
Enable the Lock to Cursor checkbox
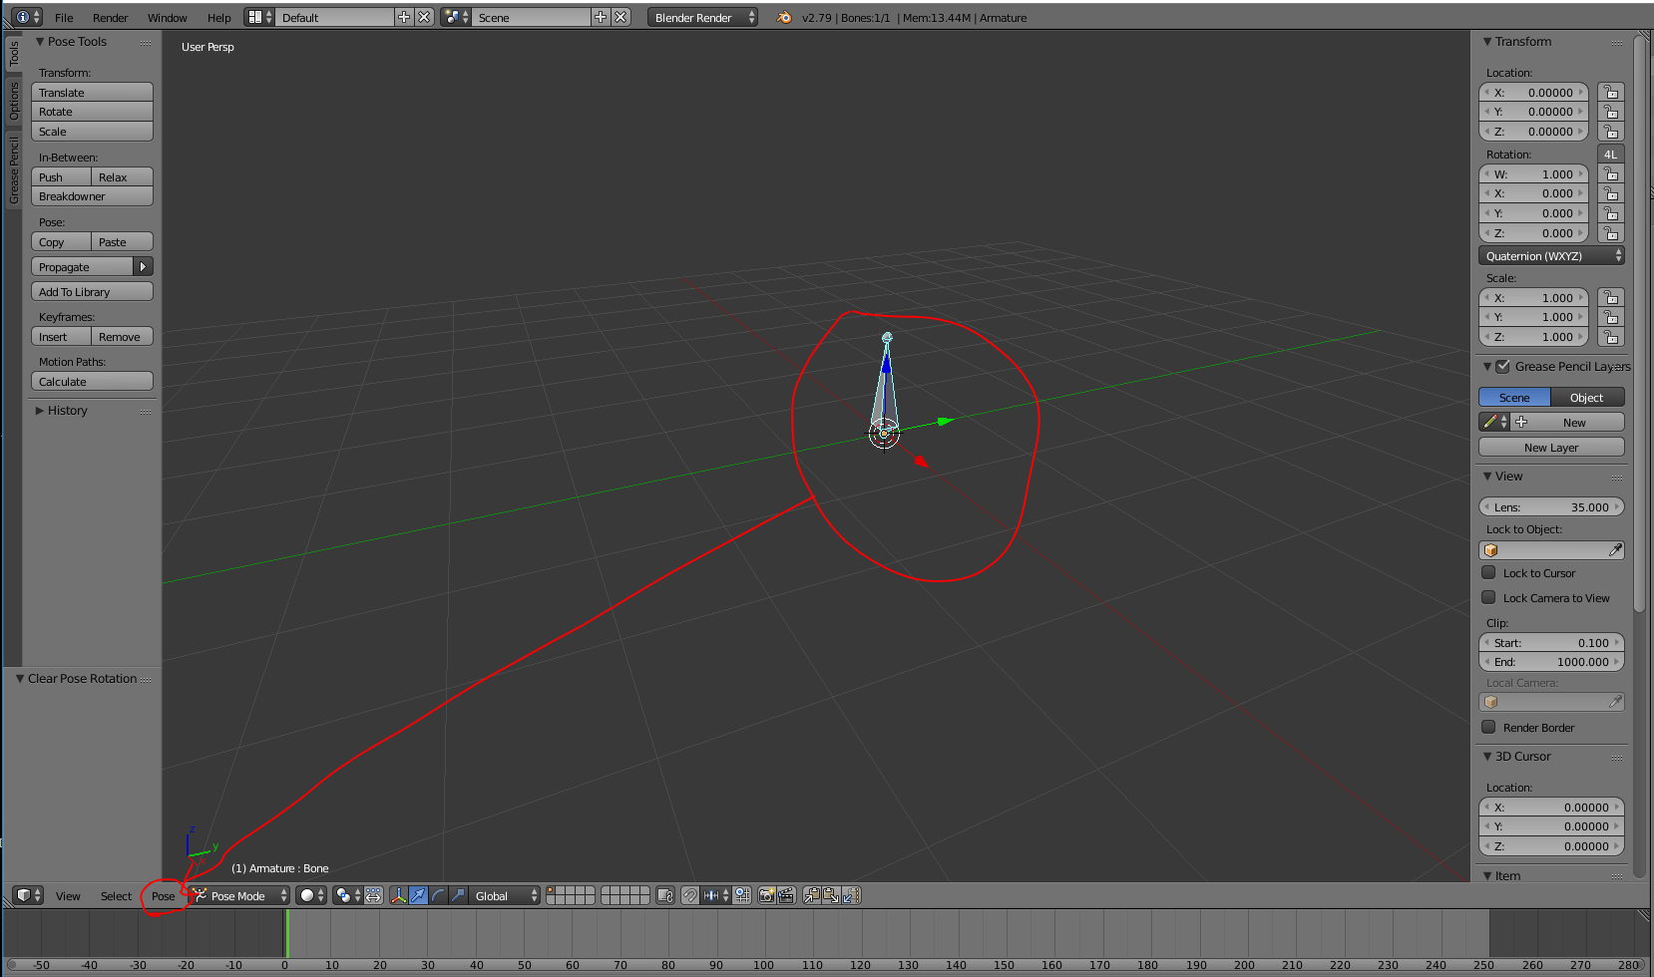(x=1489, y=572)
